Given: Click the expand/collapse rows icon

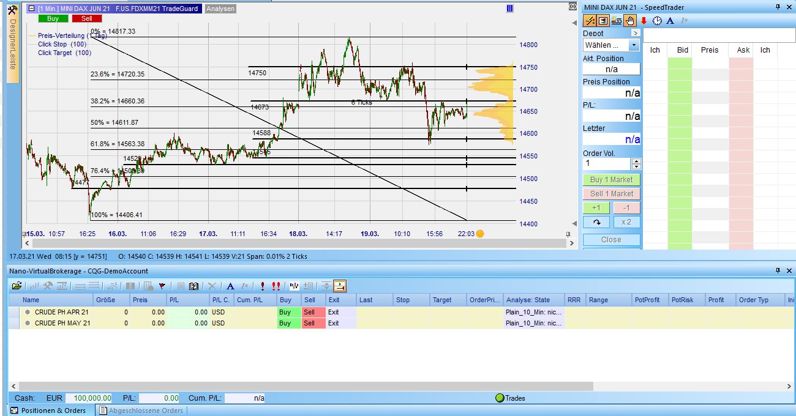Looking at the screenshot, I should (x=326, y=286).
